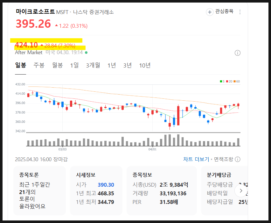
Task: Click the green 5-day moving average legend
Action: pyautogui.click(x=222, y=81)
